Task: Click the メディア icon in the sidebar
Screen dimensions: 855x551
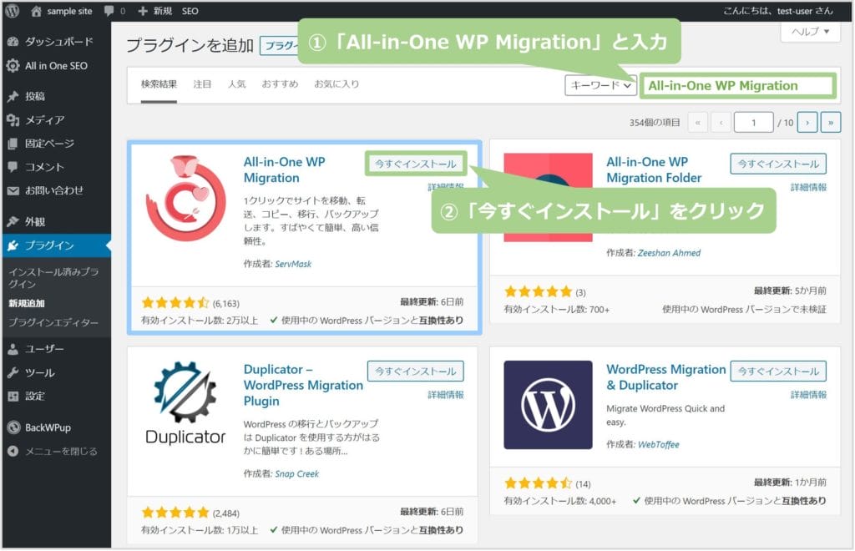Action: [x=13, y=120]
